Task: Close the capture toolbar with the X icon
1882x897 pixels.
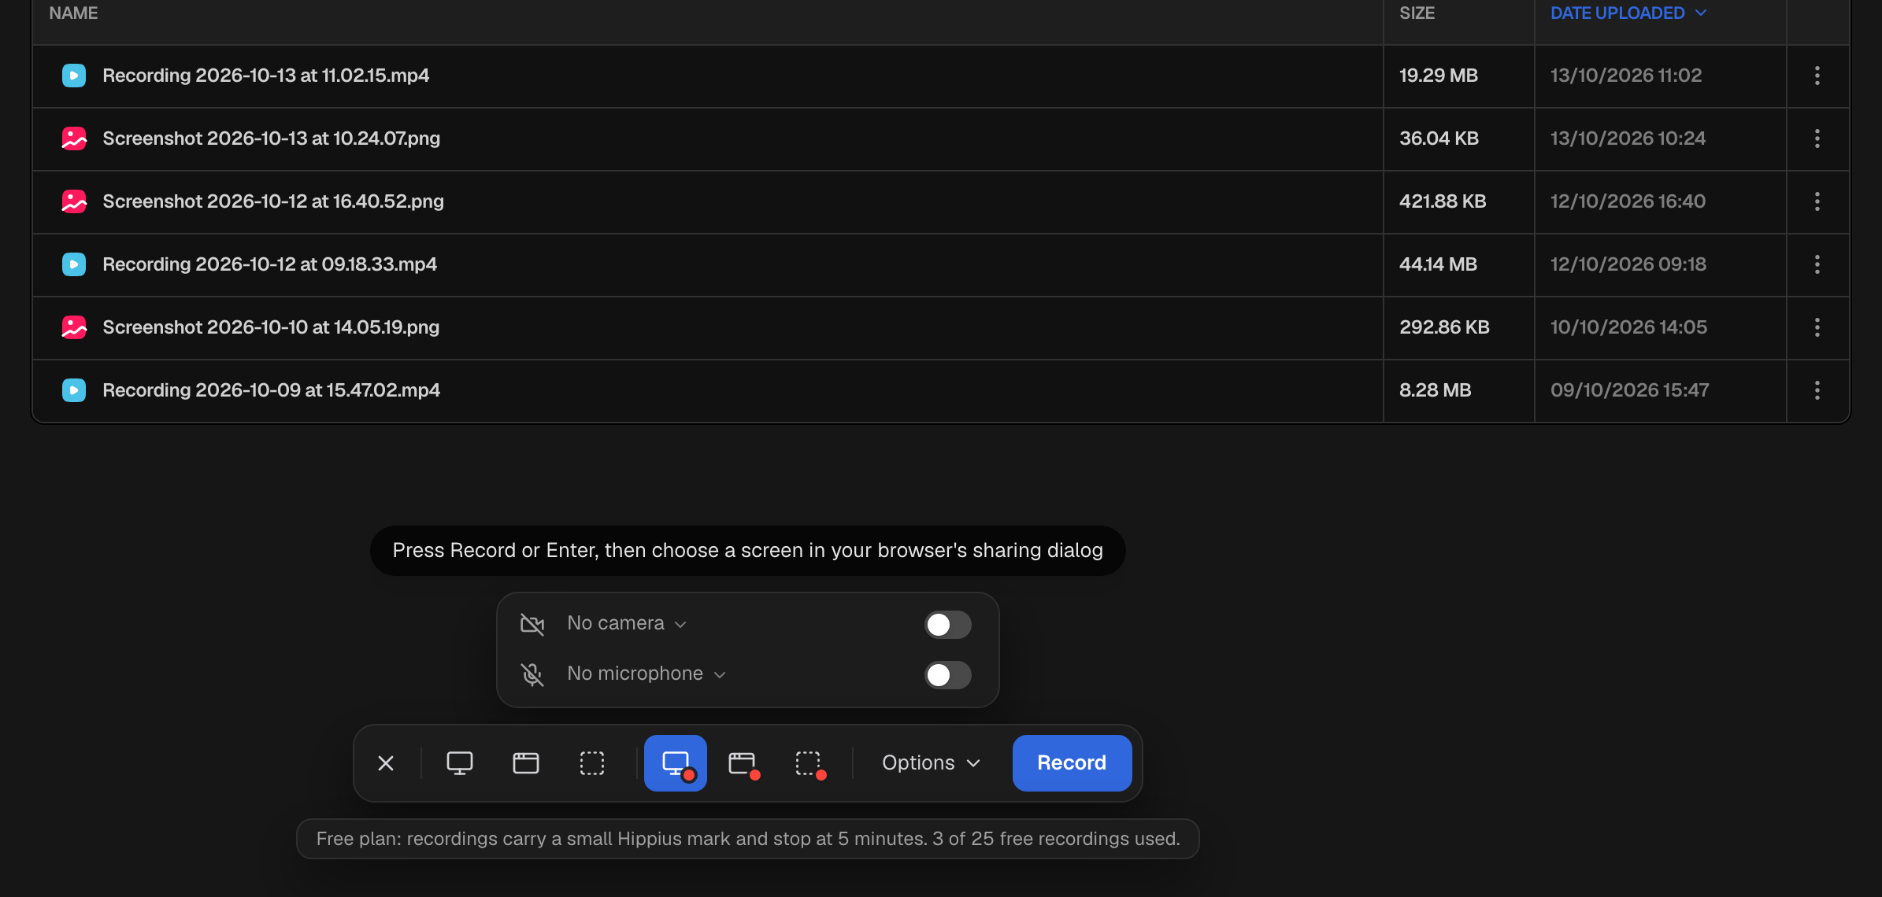Action: point(386,763)
